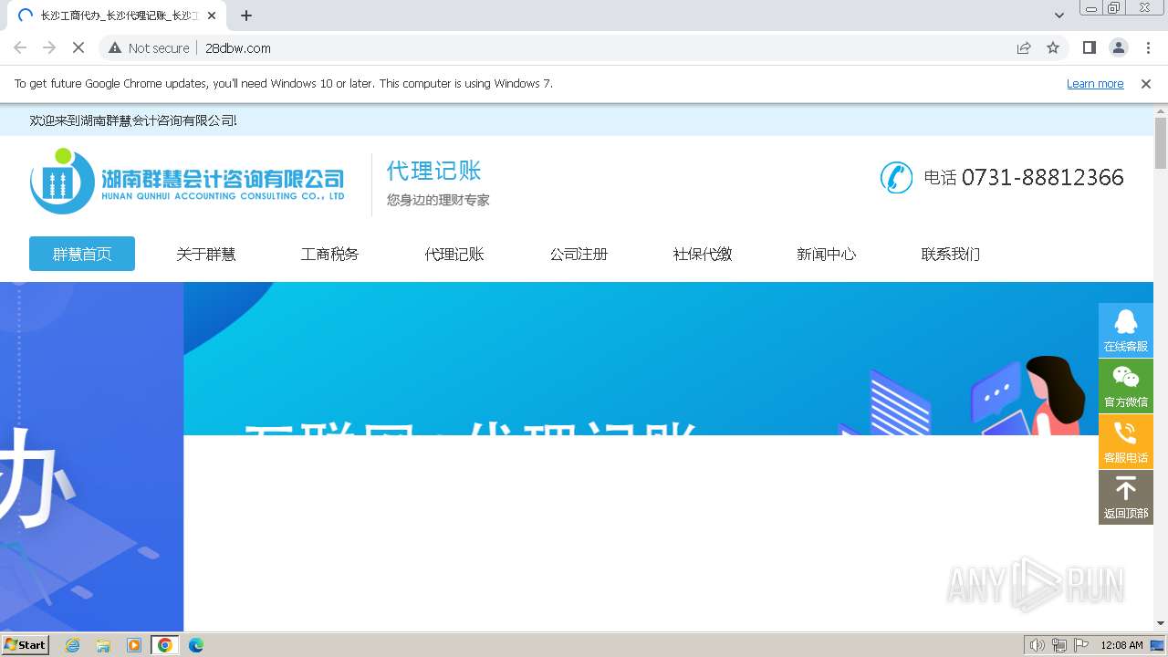
Task: Click the scrollbar down arrow
Action: click(1161, 623)
